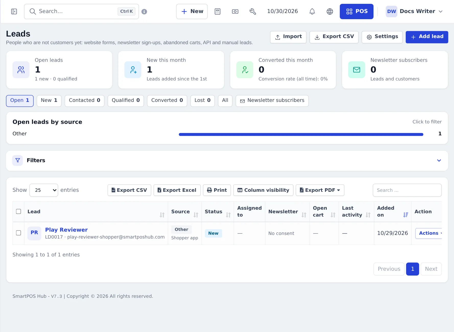Switch to the Contacted tab
454x332 pixels.
(84, 101)
